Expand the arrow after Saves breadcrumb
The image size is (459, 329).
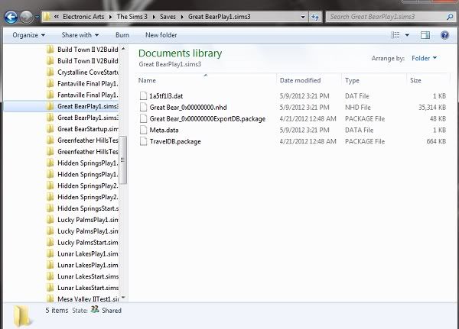[x=182, y=17]
